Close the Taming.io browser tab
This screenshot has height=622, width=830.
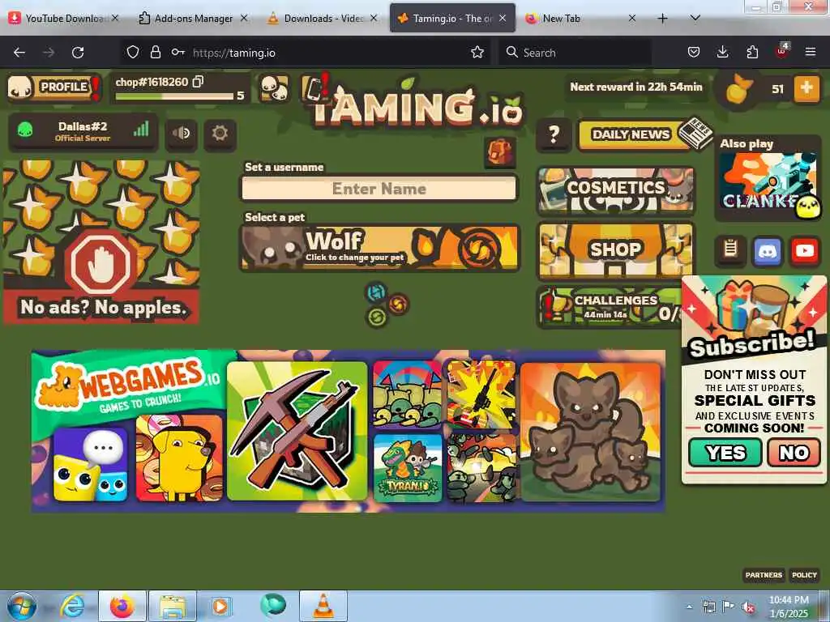pyautogui.click(x=503, y=18)
